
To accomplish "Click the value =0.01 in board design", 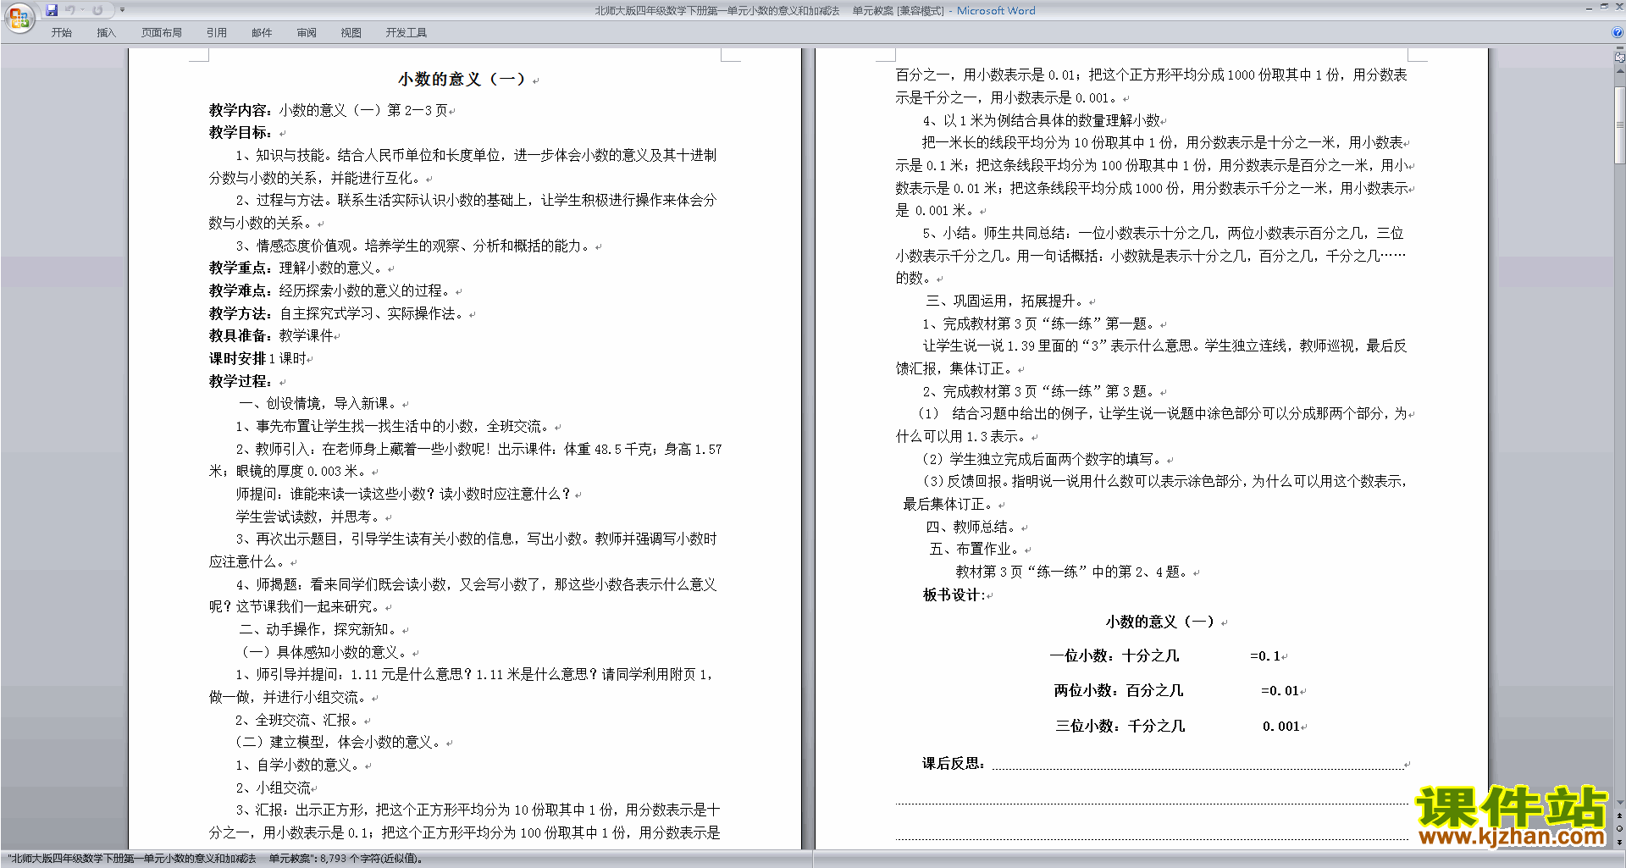I will click(1280, 691).
